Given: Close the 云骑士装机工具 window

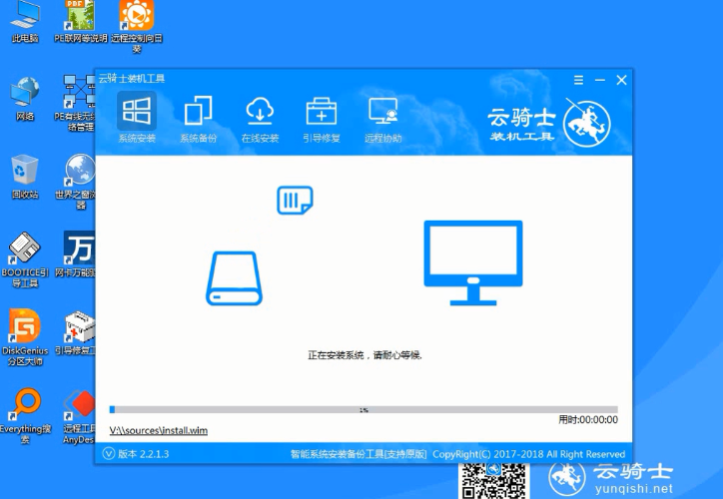Looking at the screenshot, I should pyautogui.click(x=621, y=80).
